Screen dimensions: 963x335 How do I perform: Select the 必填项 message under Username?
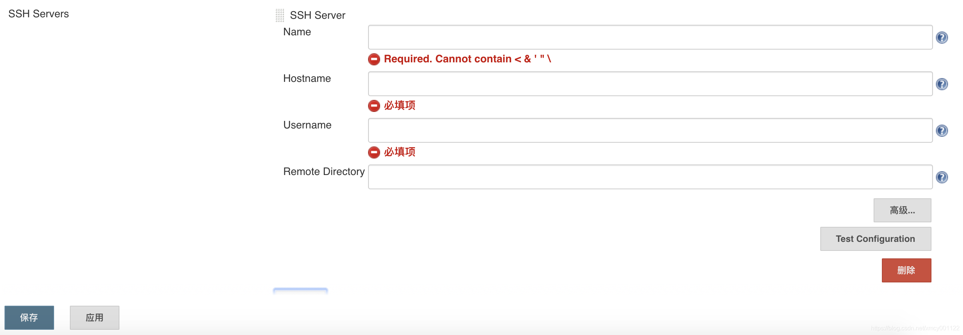pos(400,152)
